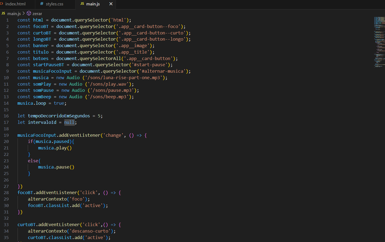
Task: Click the tempoDecorridoEmSegundos variable name
Action: tap(59, 116)
